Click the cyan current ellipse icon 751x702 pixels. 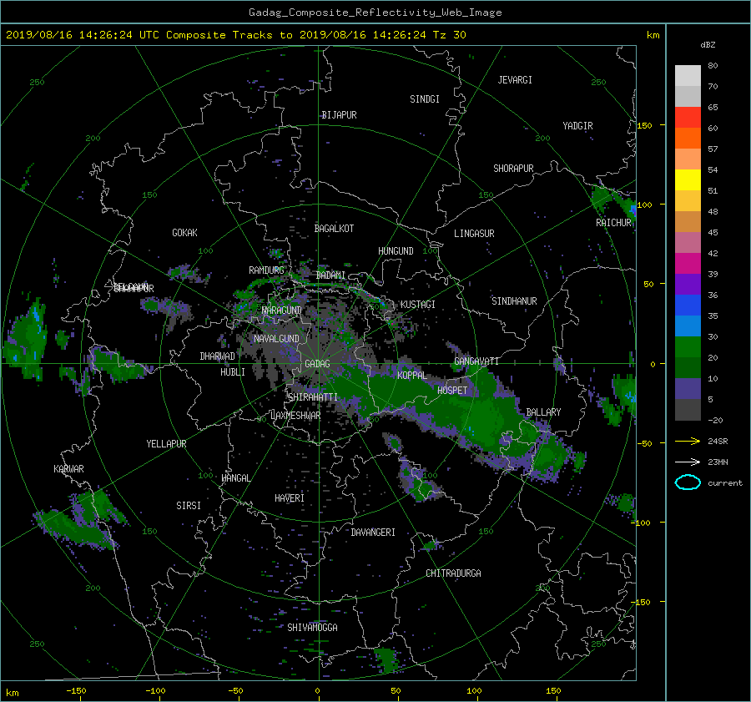click(688, 482)
